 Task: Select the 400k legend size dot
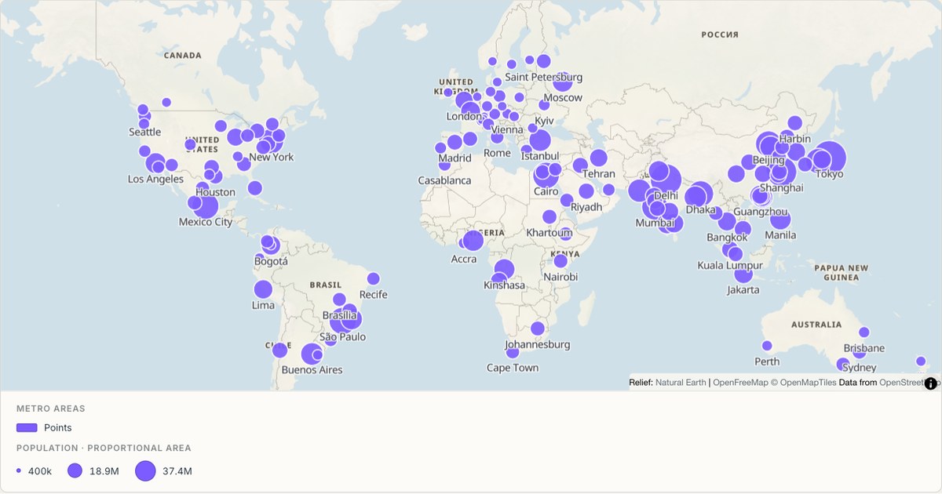(19, 470)
